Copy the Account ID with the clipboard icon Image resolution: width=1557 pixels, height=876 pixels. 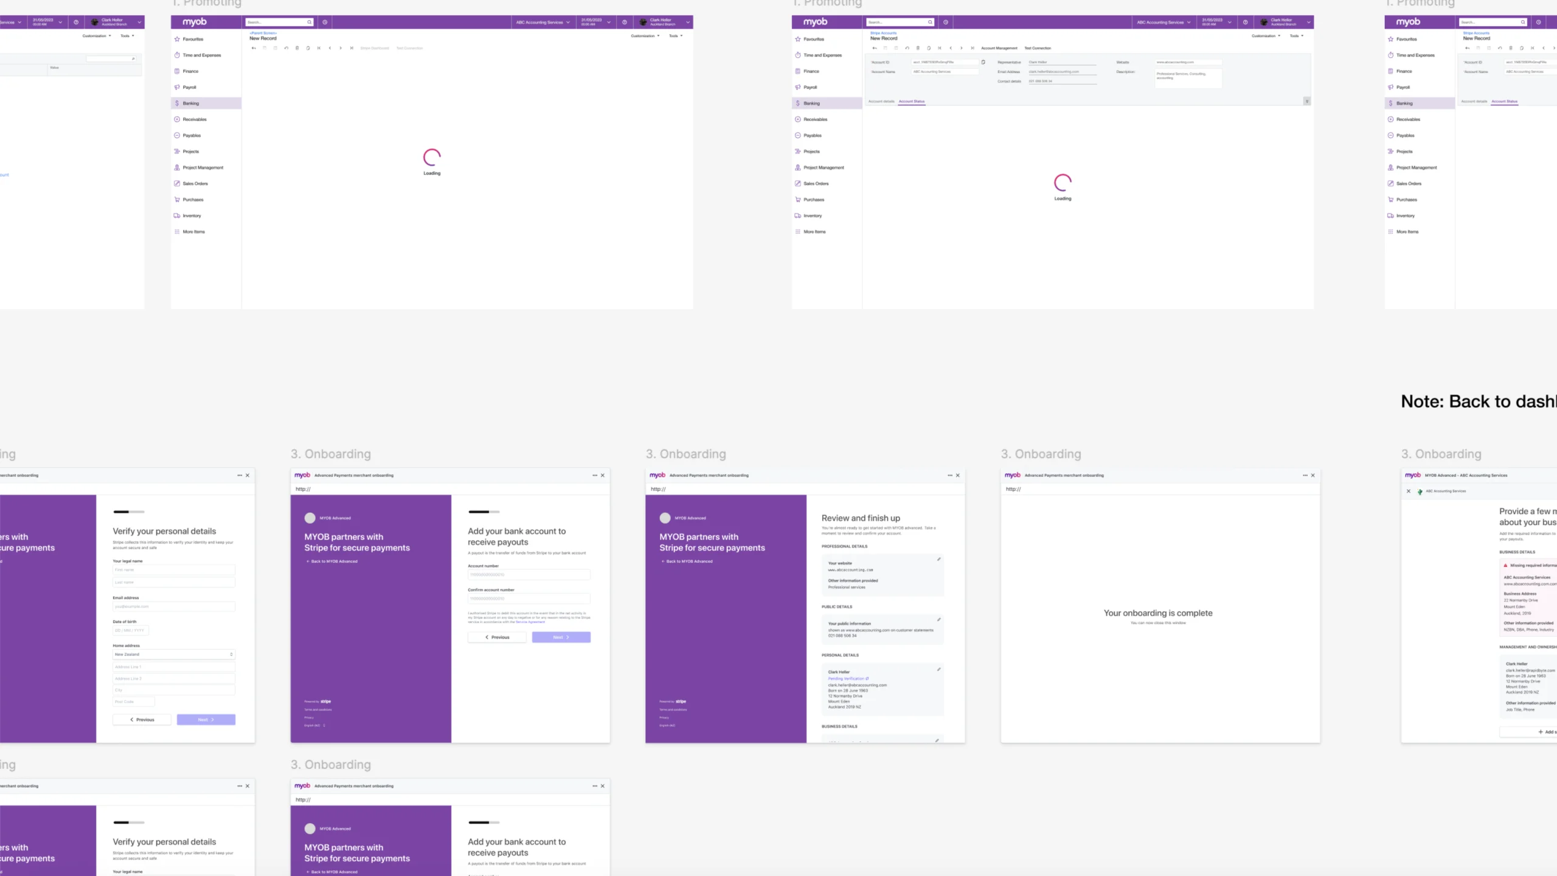[983, 62]
